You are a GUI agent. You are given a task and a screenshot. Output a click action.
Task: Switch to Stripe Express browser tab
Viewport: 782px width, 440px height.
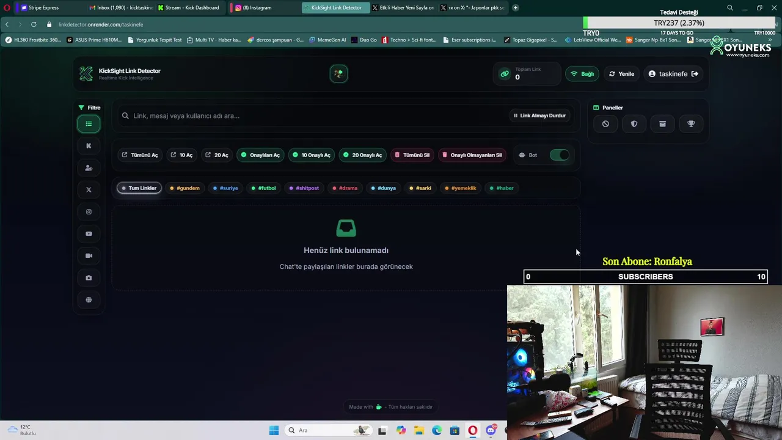(44, 8)
